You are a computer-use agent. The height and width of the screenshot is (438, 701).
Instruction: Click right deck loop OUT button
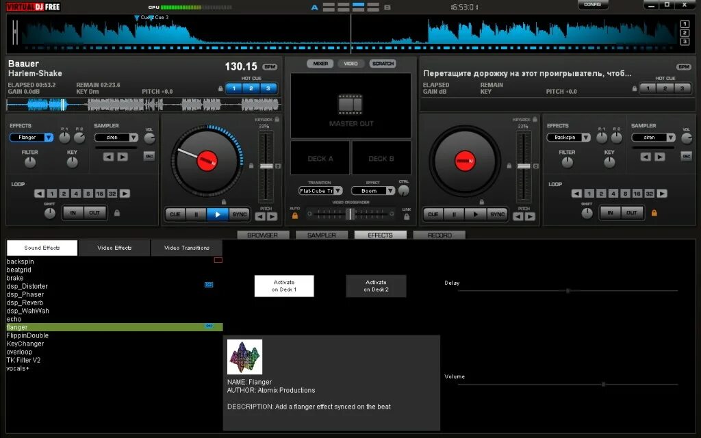coord(632,213)
